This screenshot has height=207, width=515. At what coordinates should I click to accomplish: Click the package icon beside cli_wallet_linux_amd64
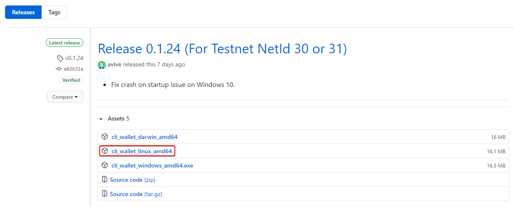pos(105,151)
